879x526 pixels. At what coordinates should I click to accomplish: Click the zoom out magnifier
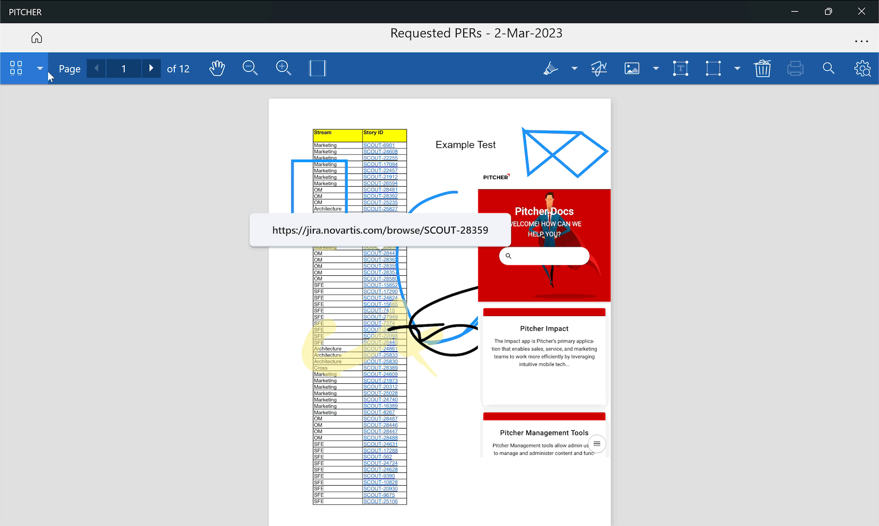(x=250, y=68)
